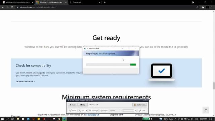Click the PC Health Check progress bar
This screenshot has width=215, height=121.
(111, 65)
